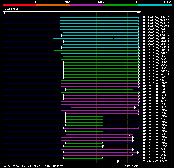174x168 pixels.
Task: Select the UniRef100_A6BMG8 label
Action: click(156, 134)
